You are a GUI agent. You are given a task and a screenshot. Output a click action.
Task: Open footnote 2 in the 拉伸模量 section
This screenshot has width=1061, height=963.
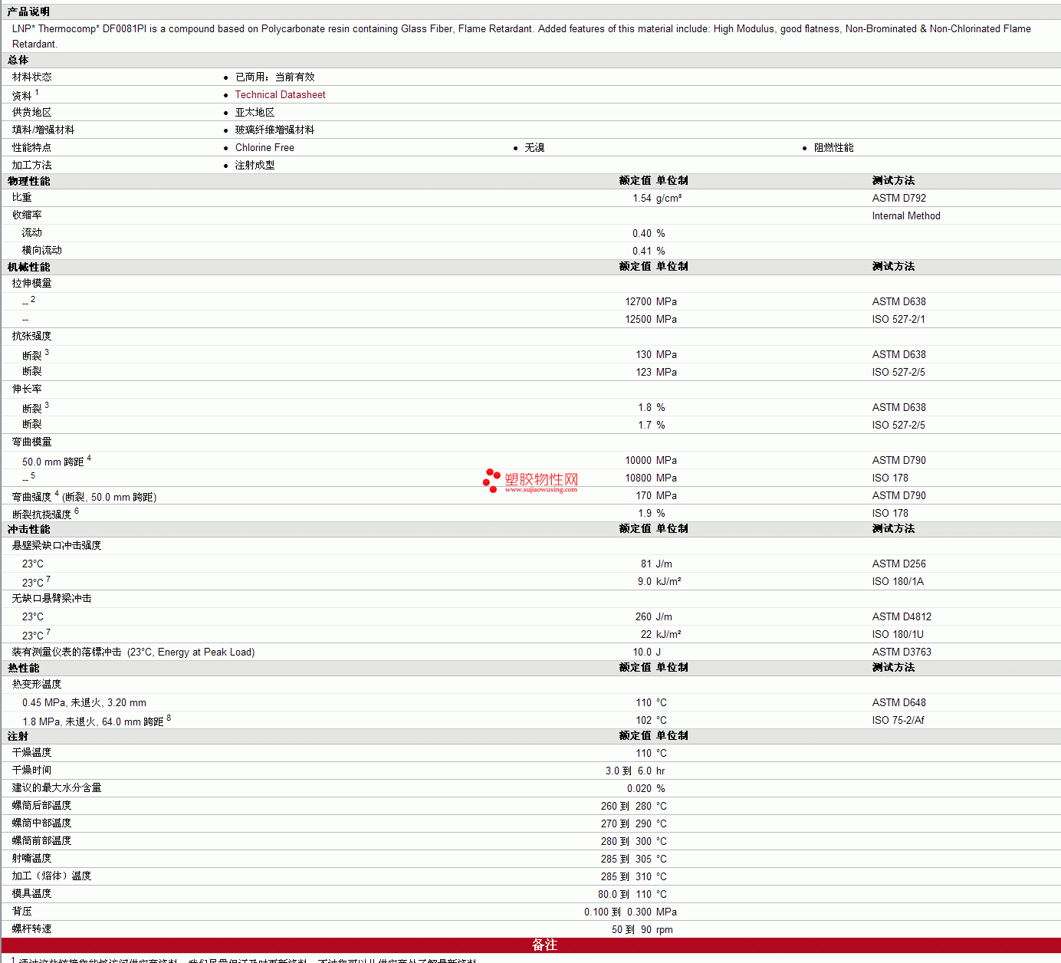(x=33, y=299)
